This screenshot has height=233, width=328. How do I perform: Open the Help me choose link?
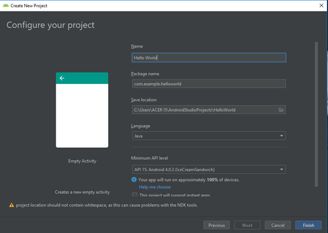[154, 187]
